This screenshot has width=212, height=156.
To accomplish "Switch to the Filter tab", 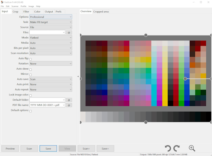I will coord(26,12).
